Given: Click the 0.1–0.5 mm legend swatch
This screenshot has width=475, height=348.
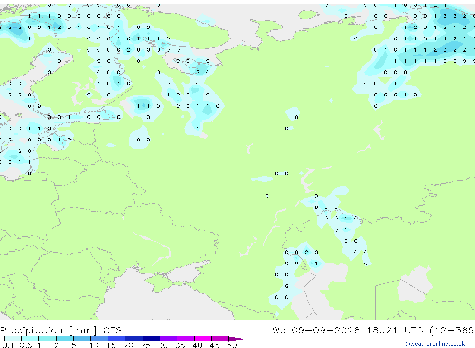Looking at the screenshot, I should point(13,339).
